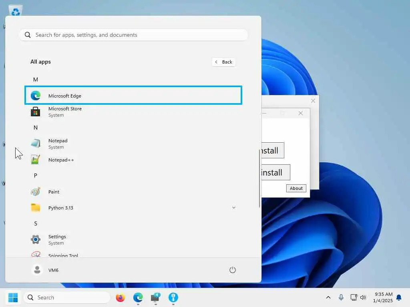Launch Notepad++ from the list
410x307 pixels.
(x=133, y=160)
